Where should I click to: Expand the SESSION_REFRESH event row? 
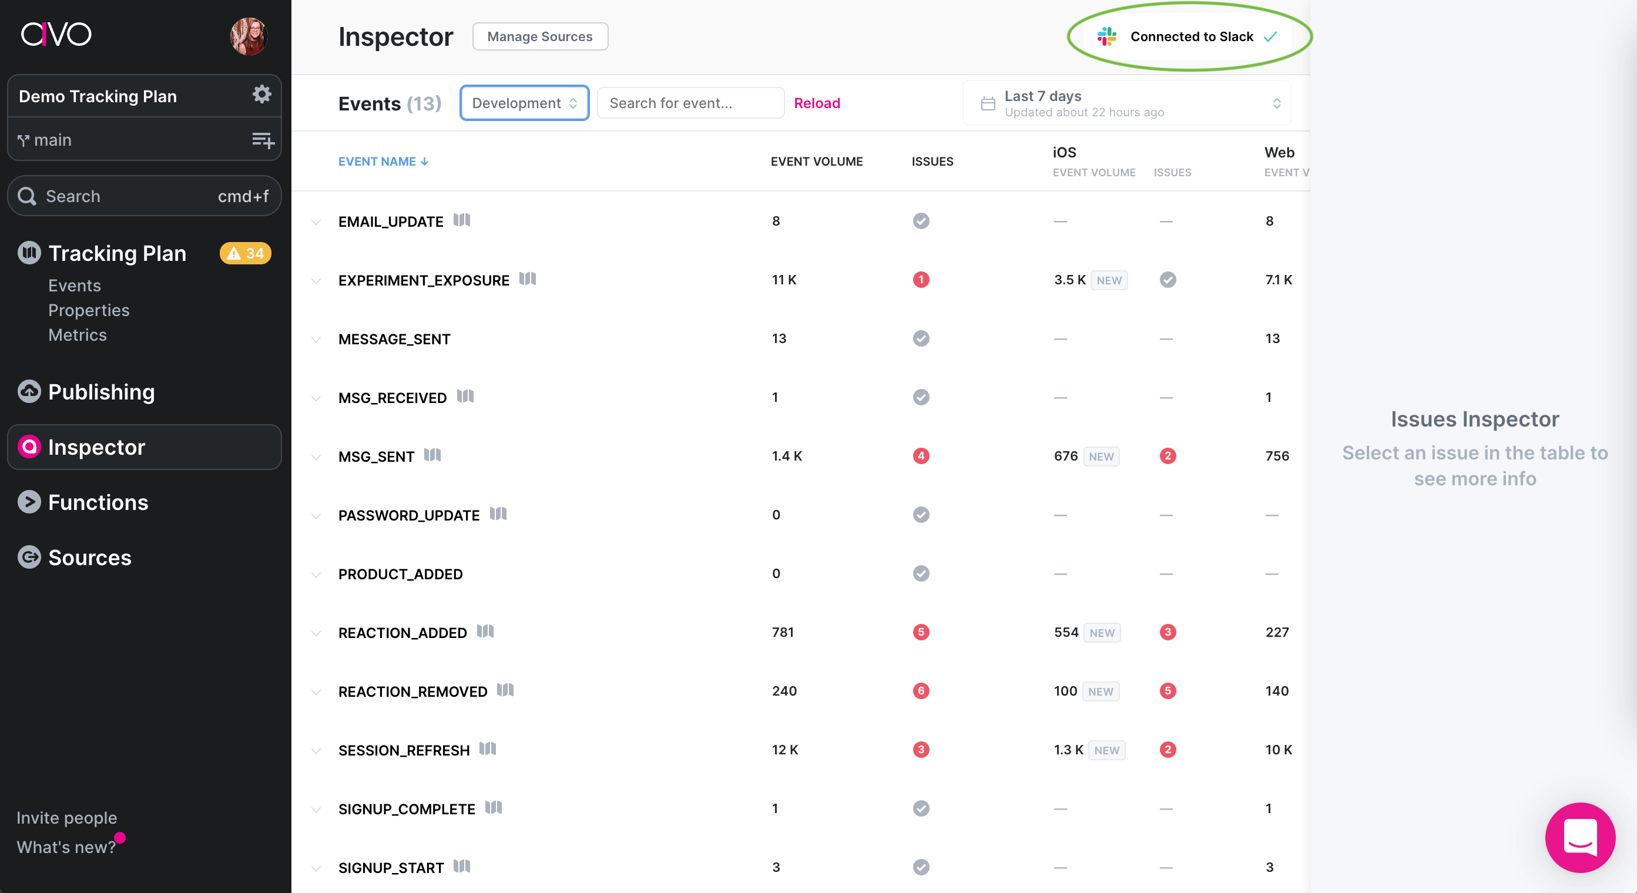pos(316,751)
